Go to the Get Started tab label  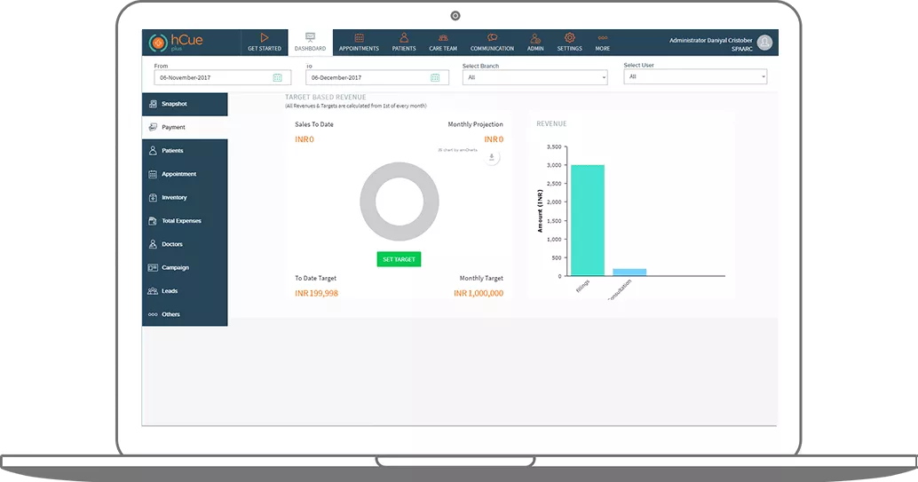click(265, 49)
